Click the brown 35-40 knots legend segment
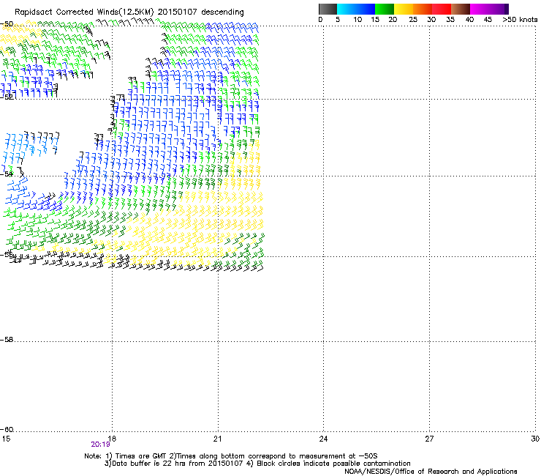This screenshot has height=476, width=541. pos(461,9)
